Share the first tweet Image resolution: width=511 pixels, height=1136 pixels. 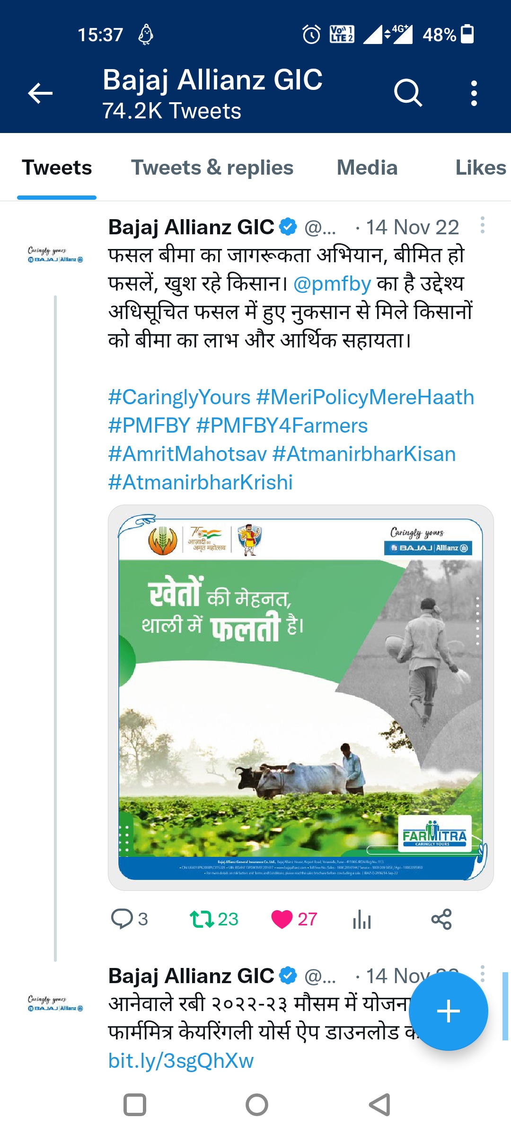(x=441, y=919)
